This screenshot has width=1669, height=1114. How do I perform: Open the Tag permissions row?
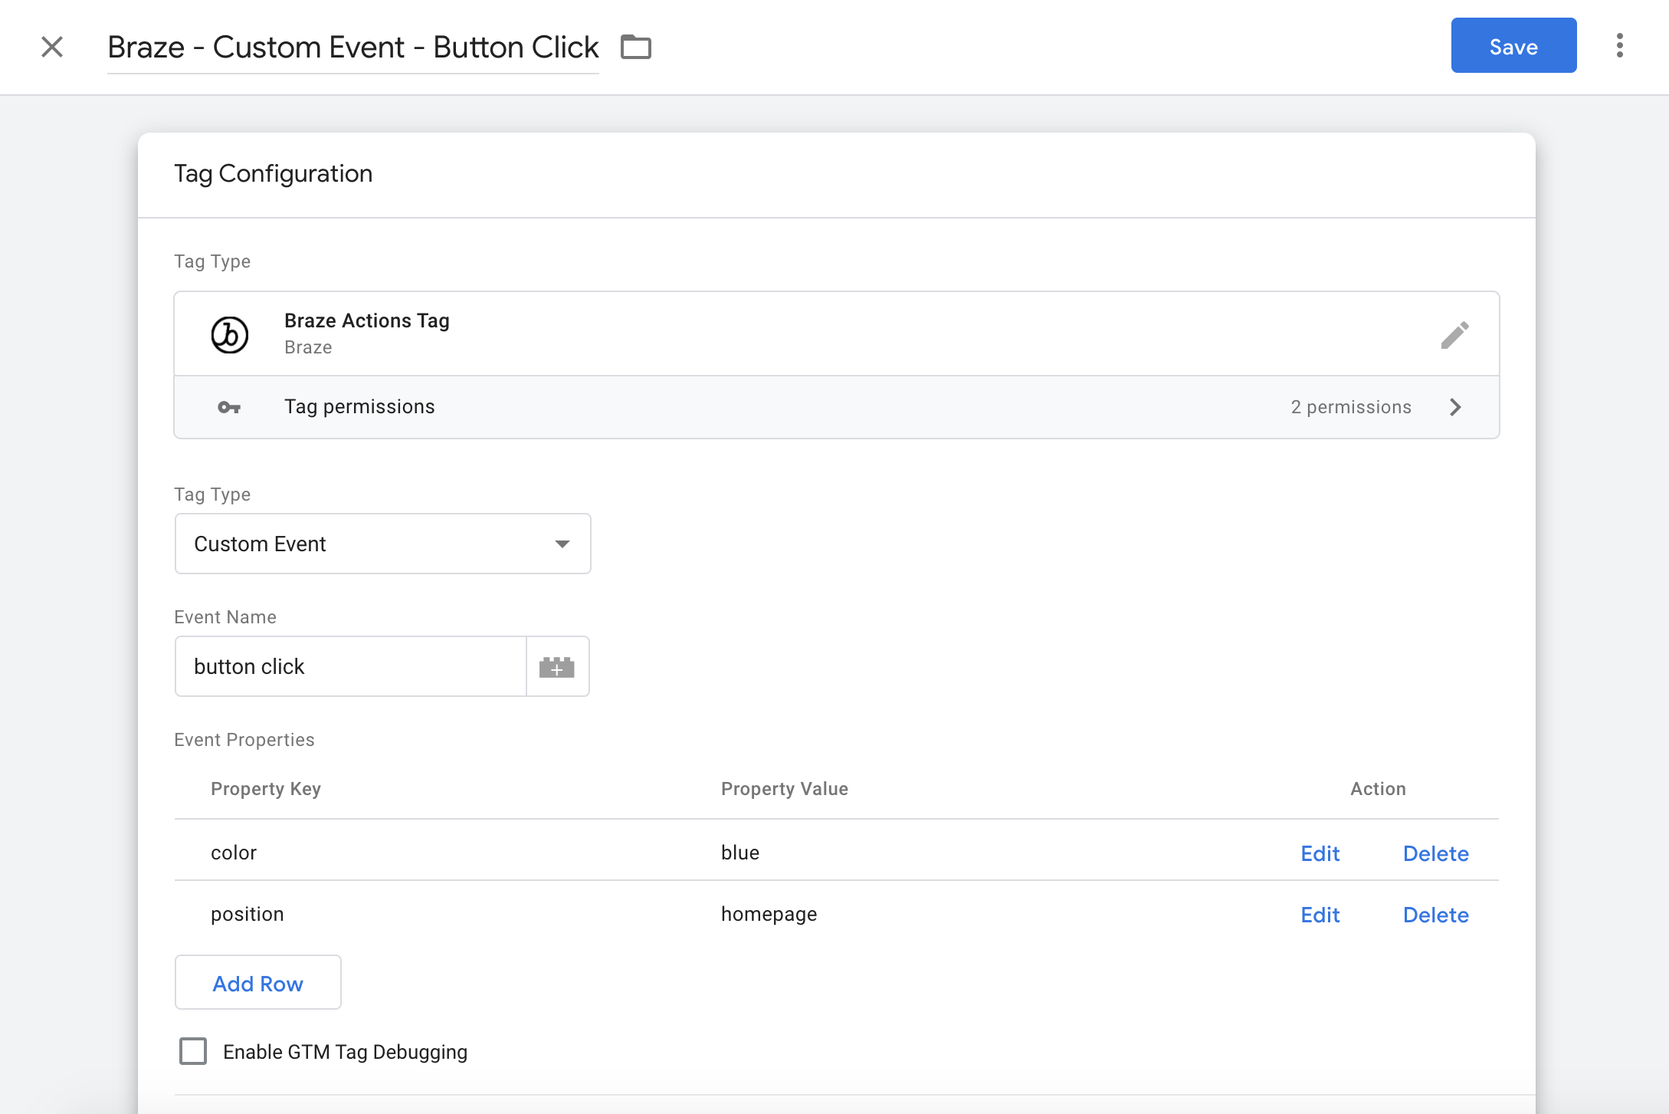tap(837, 407)
